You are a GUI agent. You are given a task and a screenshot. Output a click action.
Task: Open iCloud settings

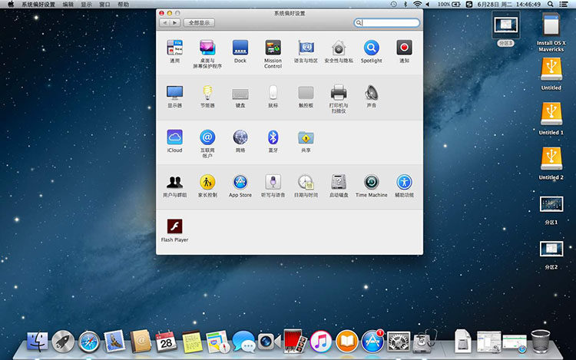174,141
